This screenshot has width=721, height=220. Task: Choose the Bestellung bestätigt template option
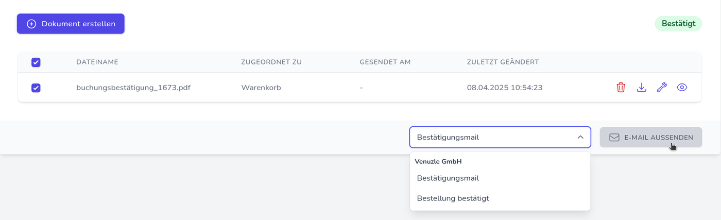(453, 198)
